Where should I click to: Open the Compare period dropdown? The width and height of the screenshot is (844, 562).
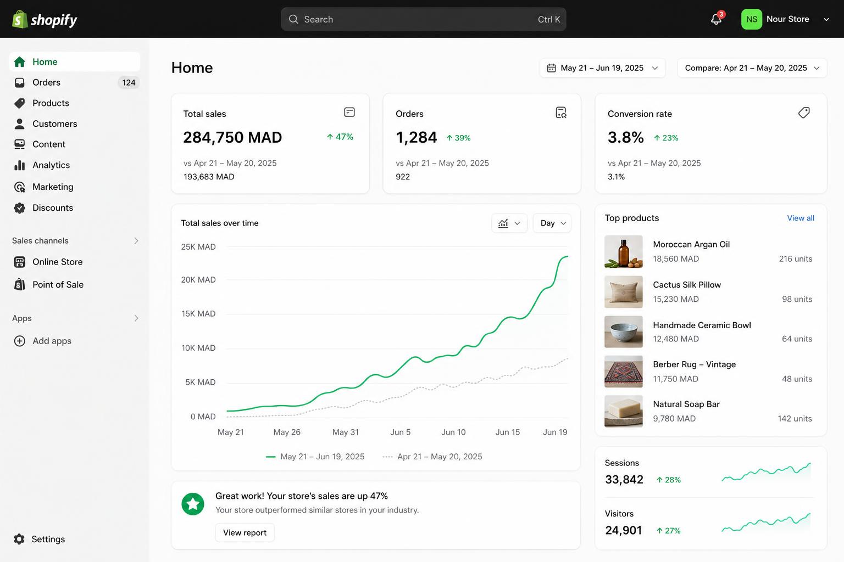(x=752, y=68)
